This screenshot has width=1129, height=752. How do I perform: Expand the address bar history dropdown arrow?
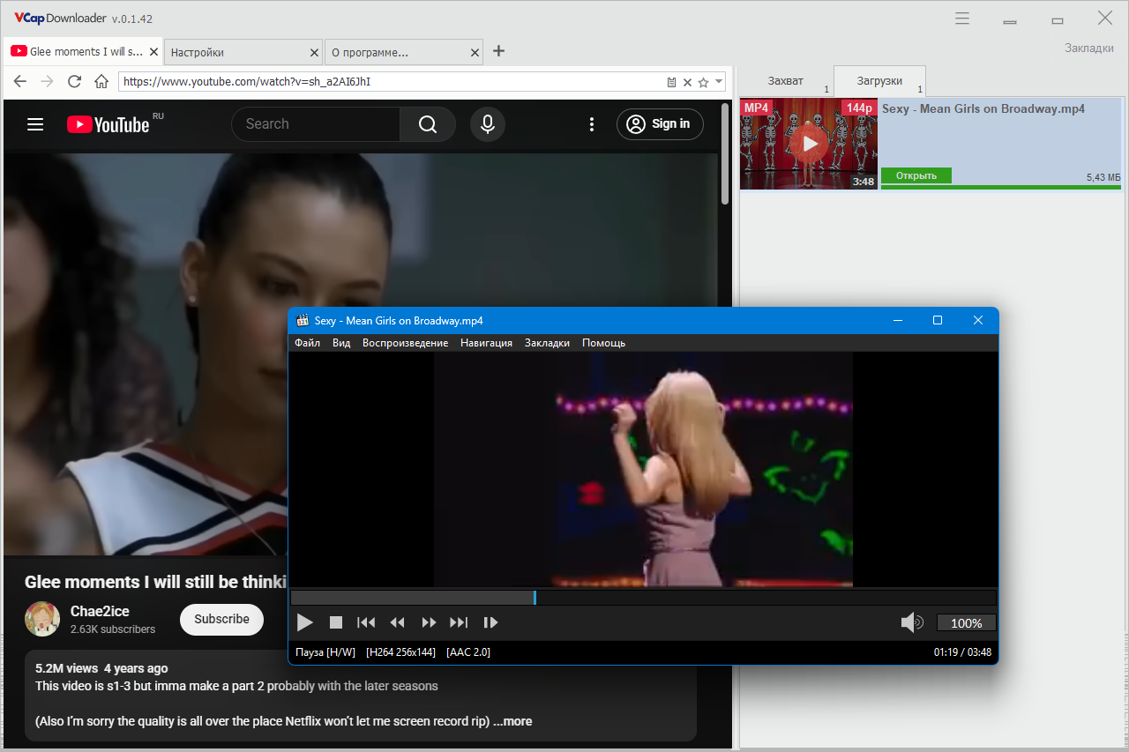720,82
